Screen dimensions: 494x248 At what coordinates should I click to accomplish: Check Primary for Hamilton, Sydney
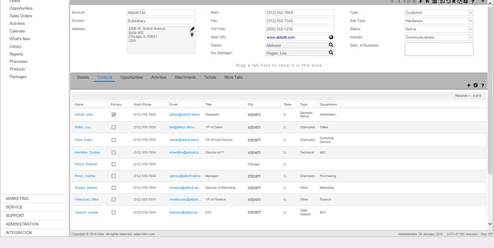click(114, 152)
